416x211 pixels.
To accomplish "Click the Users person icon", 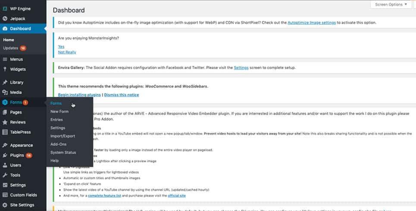I will pos(5,165).
